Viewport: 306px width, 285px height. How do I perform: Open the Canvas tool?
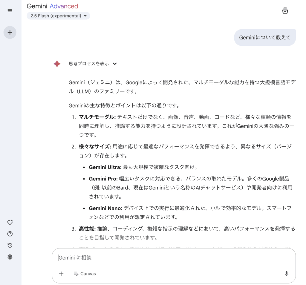point(85,274)
